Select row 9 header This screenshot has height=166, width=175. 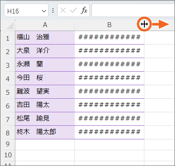7,145
